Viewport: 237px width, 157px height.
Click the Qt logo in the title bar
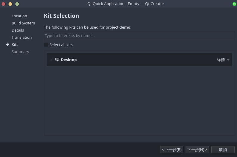click(234, 4)
